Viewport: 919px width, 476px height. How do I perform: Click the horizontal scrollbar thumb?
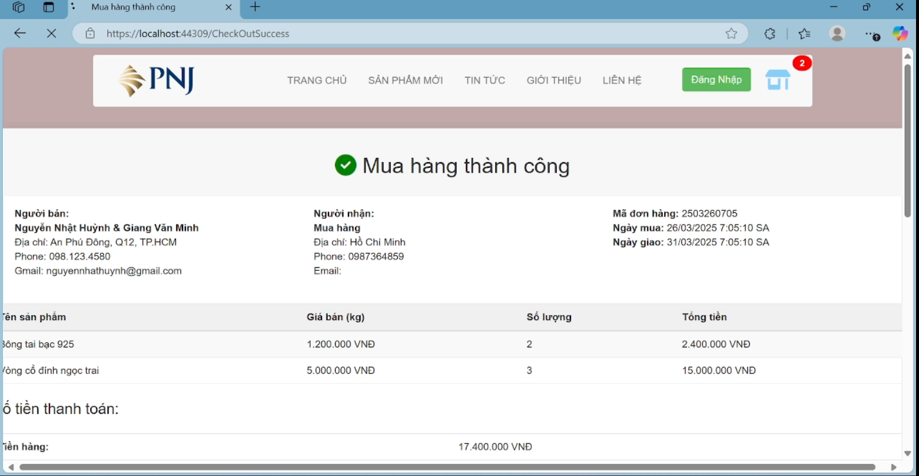(448, 467)
